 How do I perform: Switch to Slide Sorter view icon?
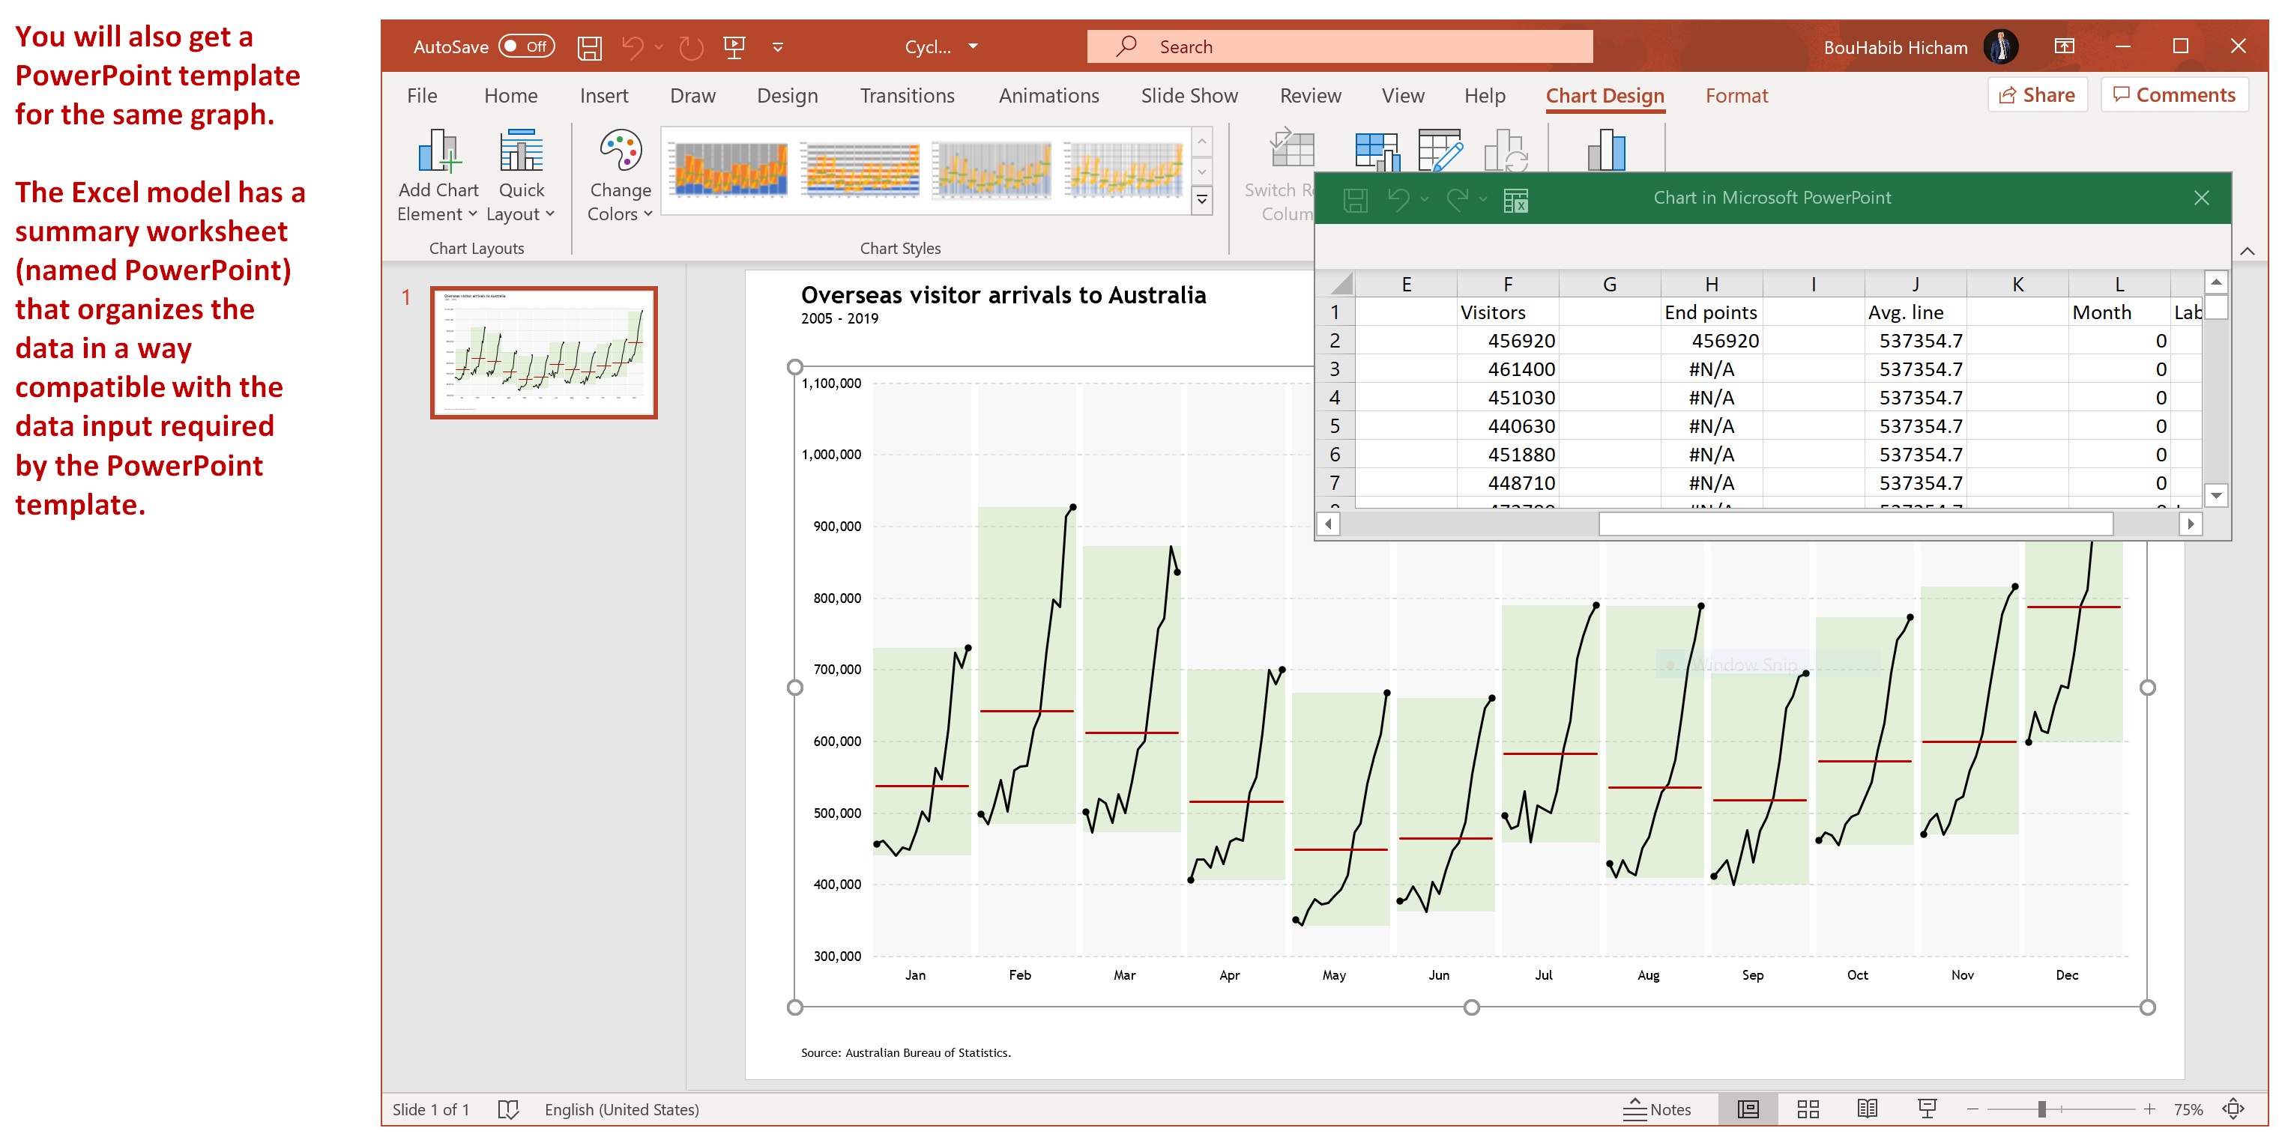1808,1109
